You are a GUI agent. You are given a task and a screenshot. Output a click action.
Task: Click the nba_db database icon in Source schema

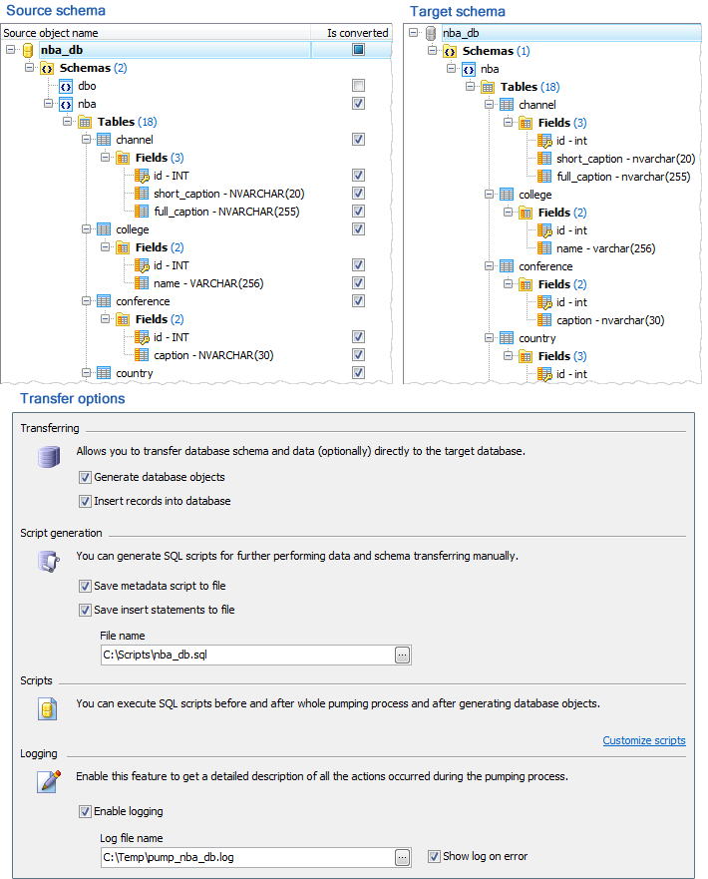28,50
